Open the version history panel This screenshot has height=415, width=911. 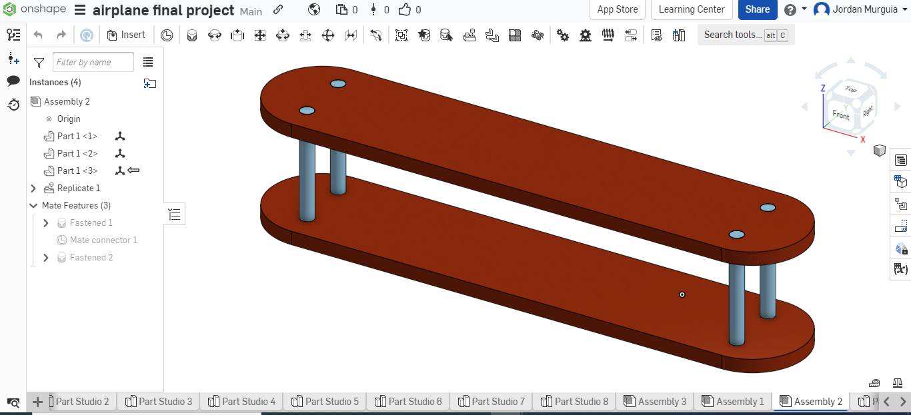(x=13, y=105)
